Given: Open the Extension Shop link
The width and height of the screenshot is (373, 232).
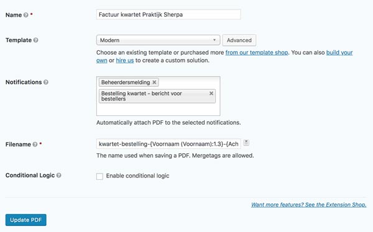Looking at the screenshot, I should coord(309,205).
